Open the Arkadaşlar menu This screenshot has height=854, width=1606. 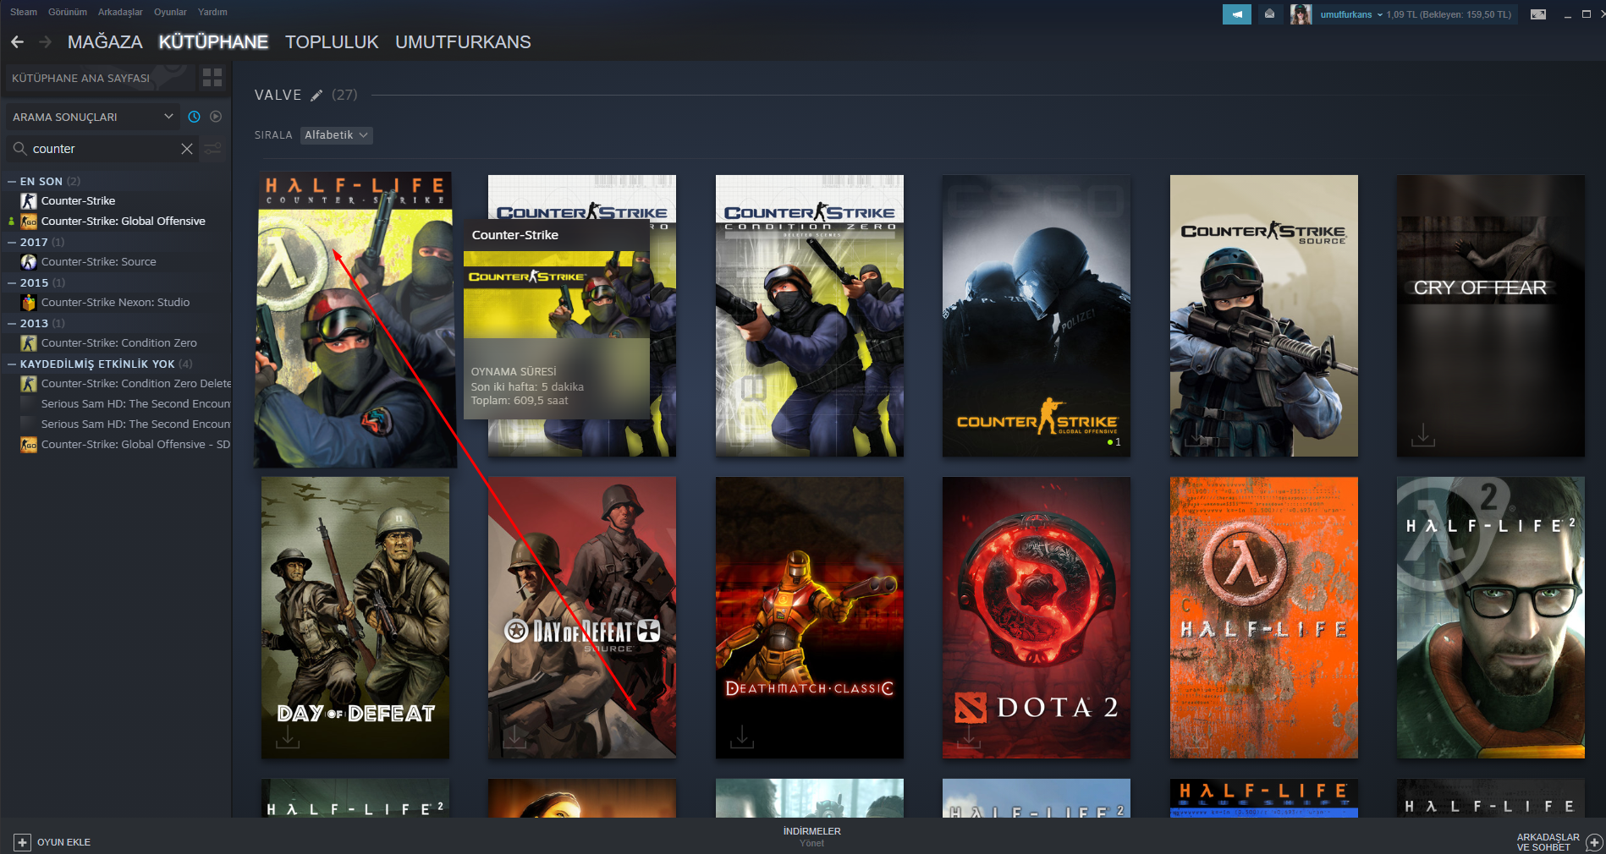120,12
